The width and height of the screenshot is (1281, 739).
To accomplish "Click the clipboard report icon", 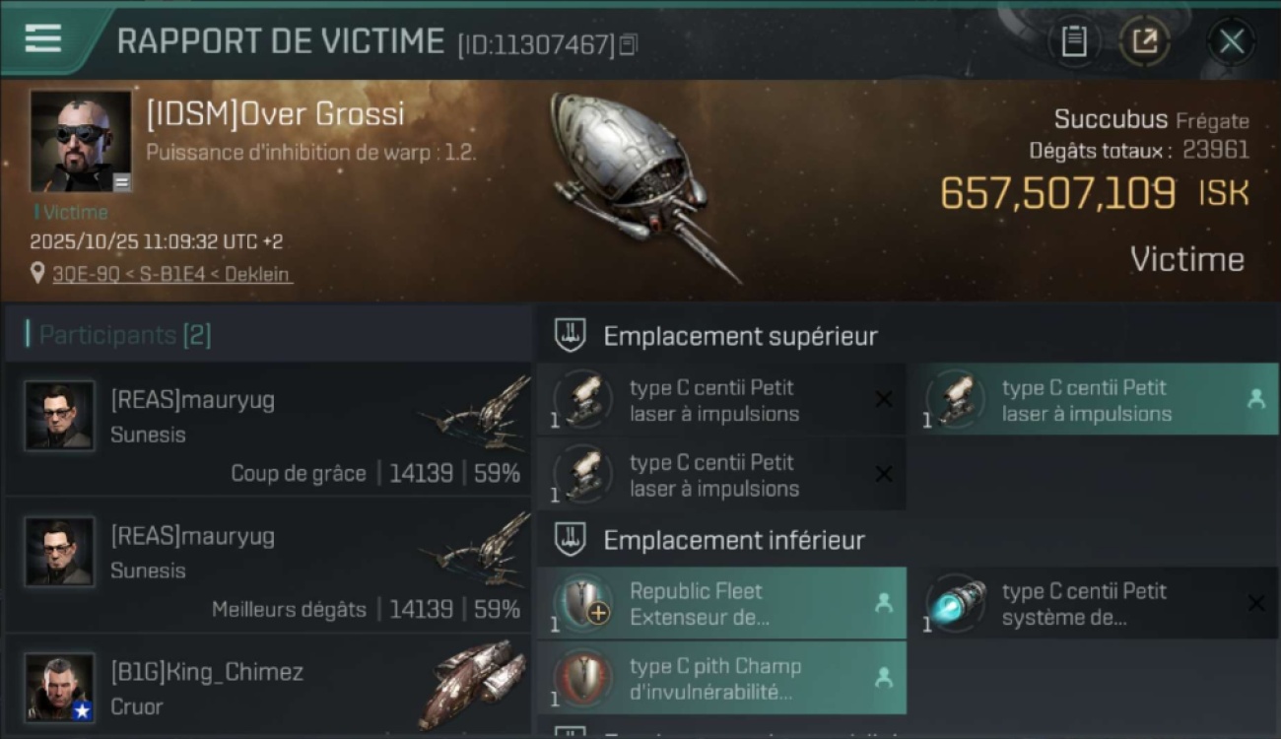I will pyautogui.click(x=1073, y=41).
